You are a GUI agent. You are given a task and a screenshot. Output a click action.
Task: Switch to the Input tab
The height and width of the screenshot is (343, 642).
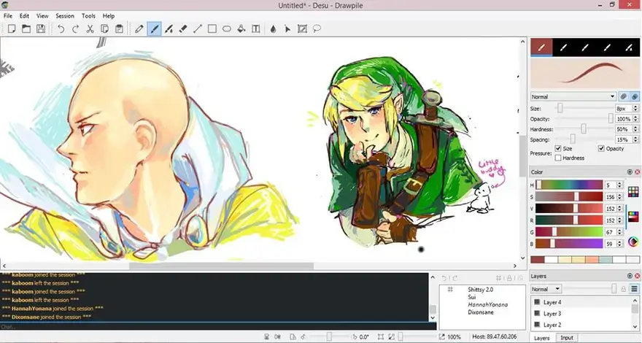[x=567, y=338]
